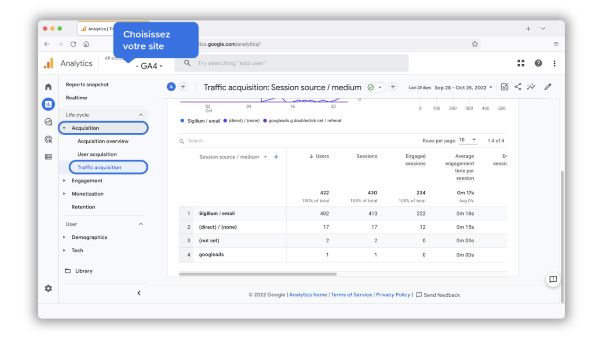Open the Advertising icon in sidebar
The height and width of the screenshot is (339, 603).
point(48,139)
